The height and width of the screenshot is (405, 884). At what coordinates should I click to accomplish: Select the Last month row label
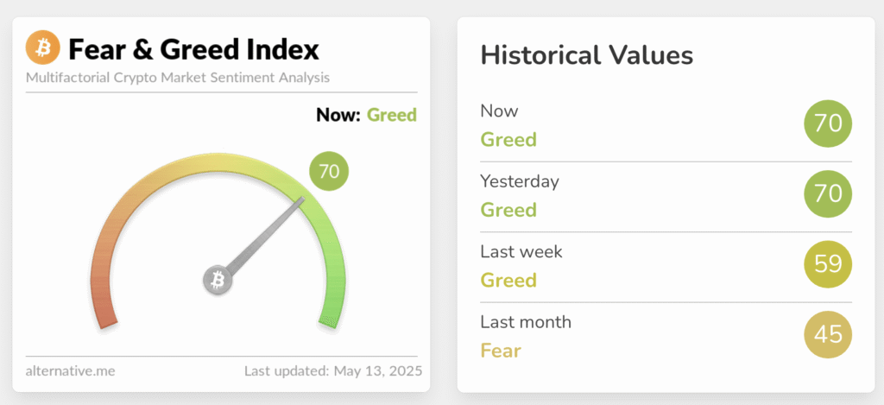point(526,321)
